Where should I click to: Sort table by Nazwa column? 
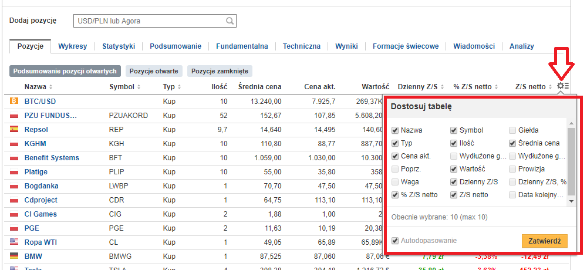click(38, 87)
